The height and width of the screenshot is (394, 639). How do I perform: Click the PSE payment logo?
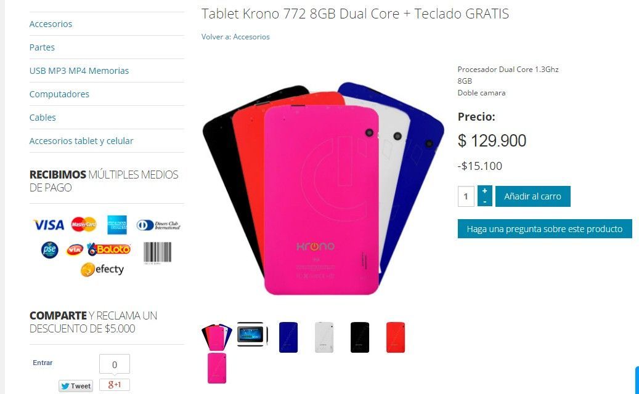[50, 249]
